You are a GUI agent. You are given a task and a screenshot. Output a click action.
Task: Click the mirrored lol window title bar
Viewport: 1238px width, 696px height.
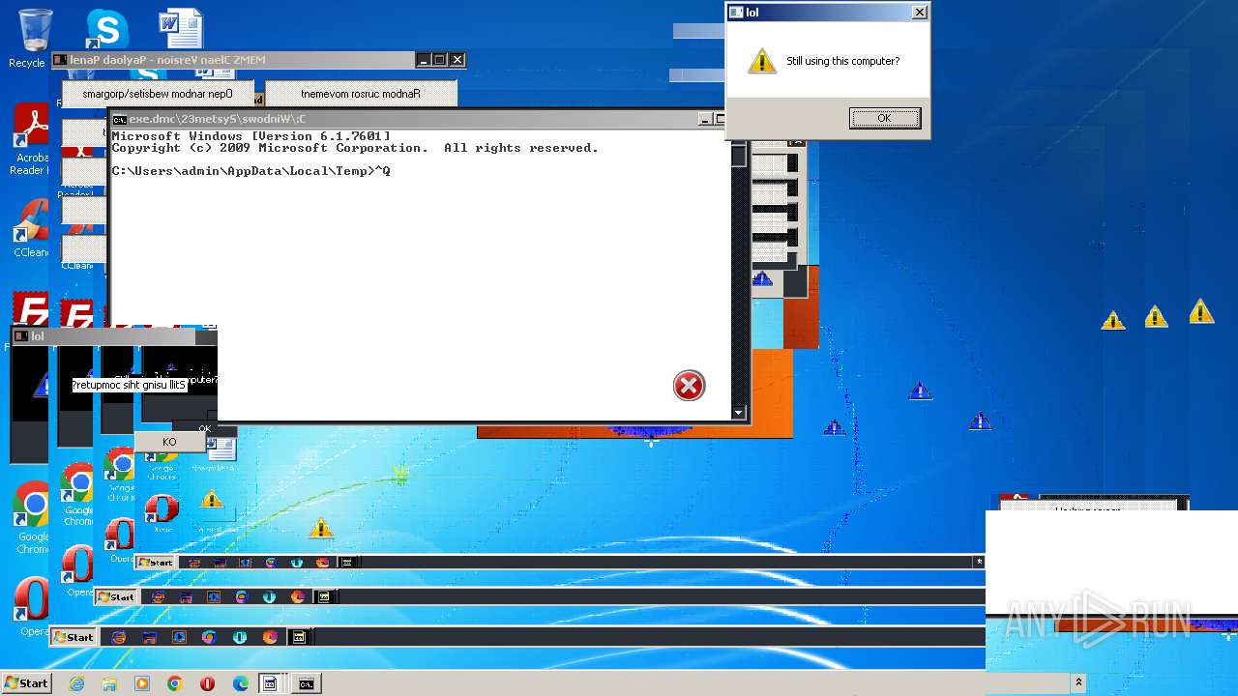(x=113, y=336)
